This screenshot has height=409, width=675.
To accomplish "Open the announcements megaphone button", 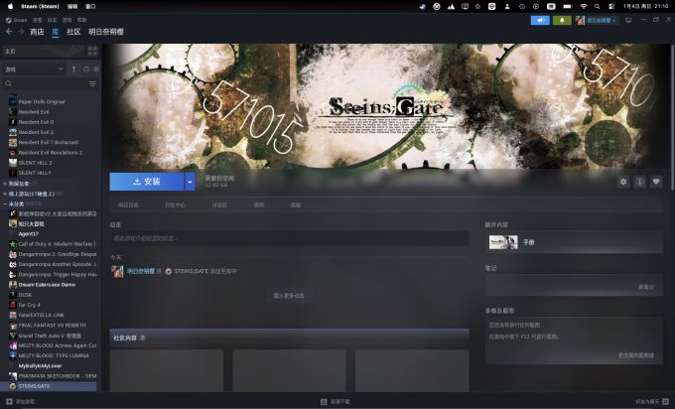I will coord(540,20).
